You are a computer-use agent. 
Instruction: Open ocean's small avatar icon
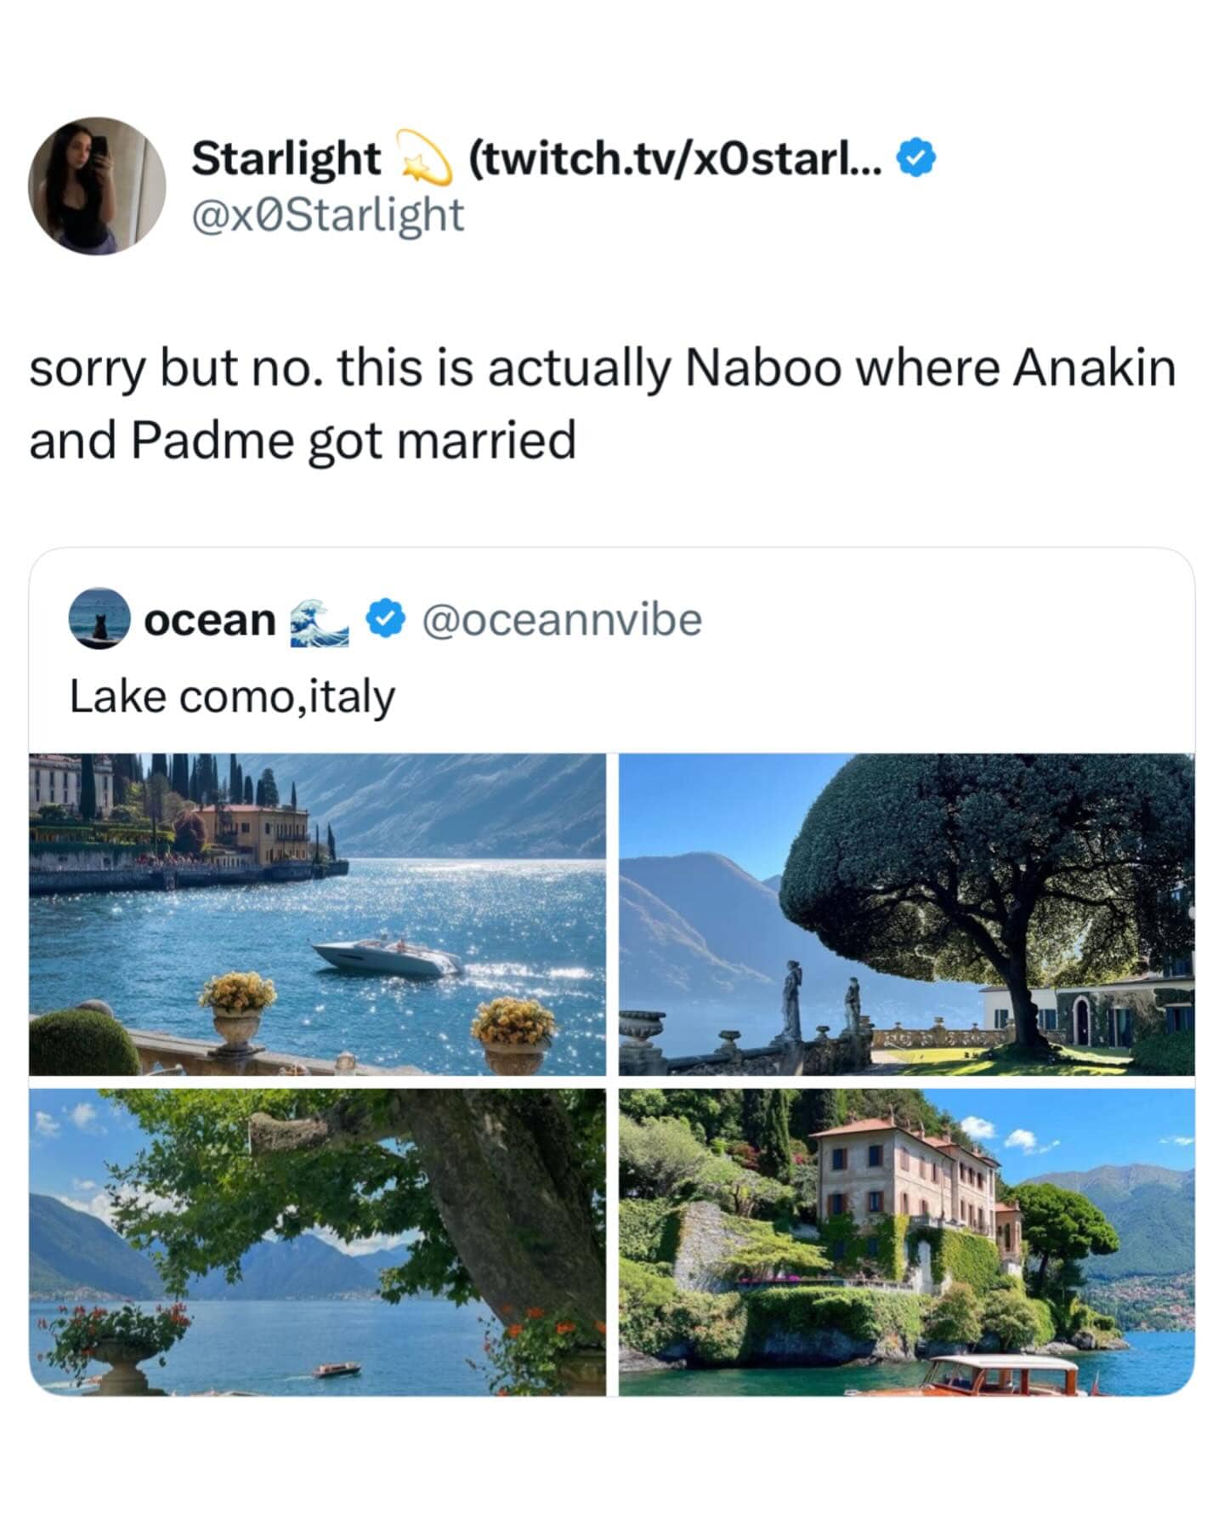coord(99,618)
